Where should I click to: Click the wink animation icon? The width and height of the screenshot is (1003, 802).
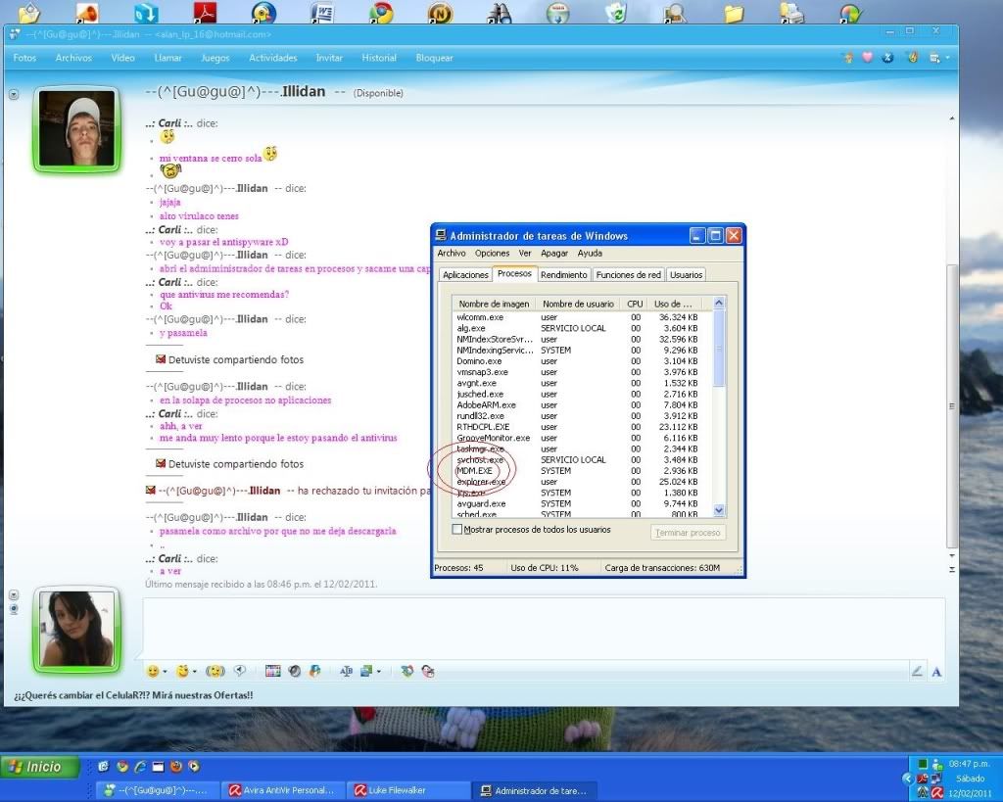pyautogui.click(x=181, y=672)
